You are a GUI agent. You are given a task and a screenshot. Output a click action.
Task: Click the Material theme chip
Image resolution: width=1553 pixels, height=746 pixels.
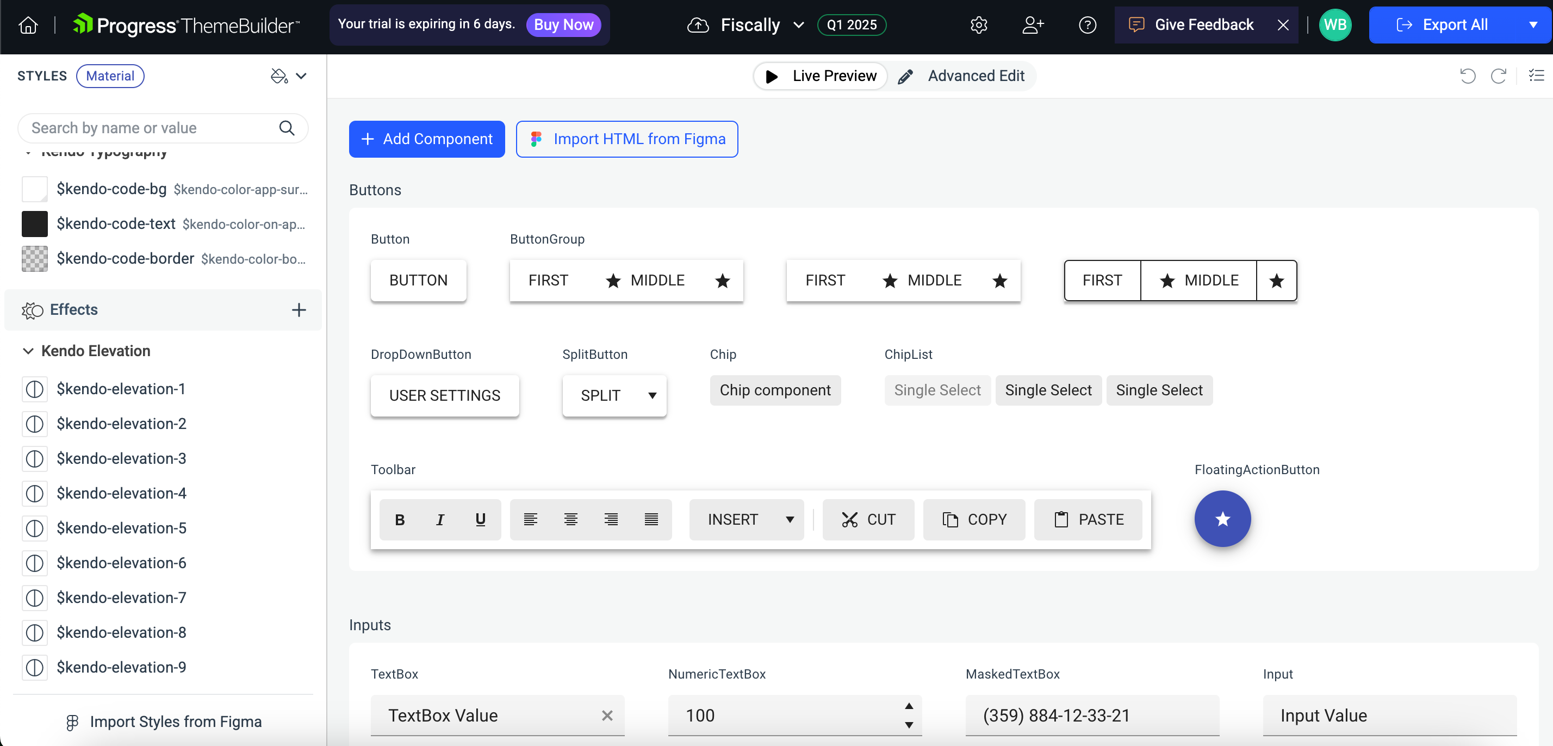[110, 76]
